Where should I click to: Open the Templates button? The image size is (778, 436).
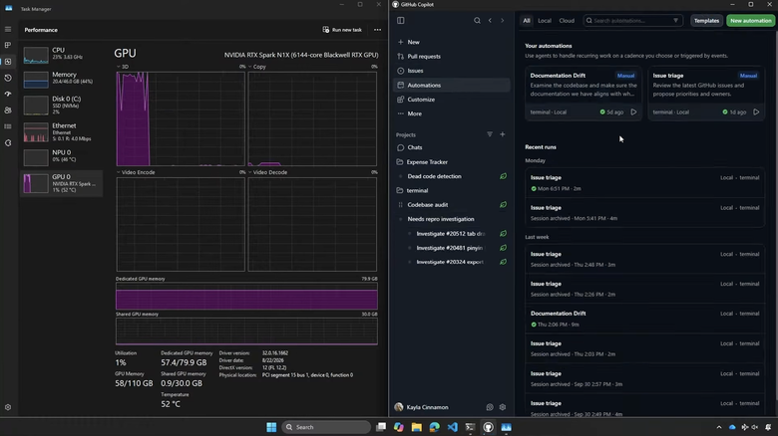pos(706,21)
